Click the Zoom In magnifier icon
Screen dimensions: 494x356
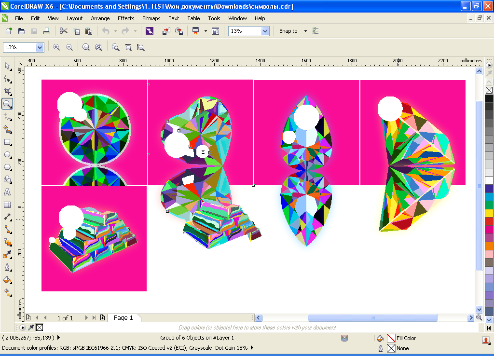pos(56,47)
